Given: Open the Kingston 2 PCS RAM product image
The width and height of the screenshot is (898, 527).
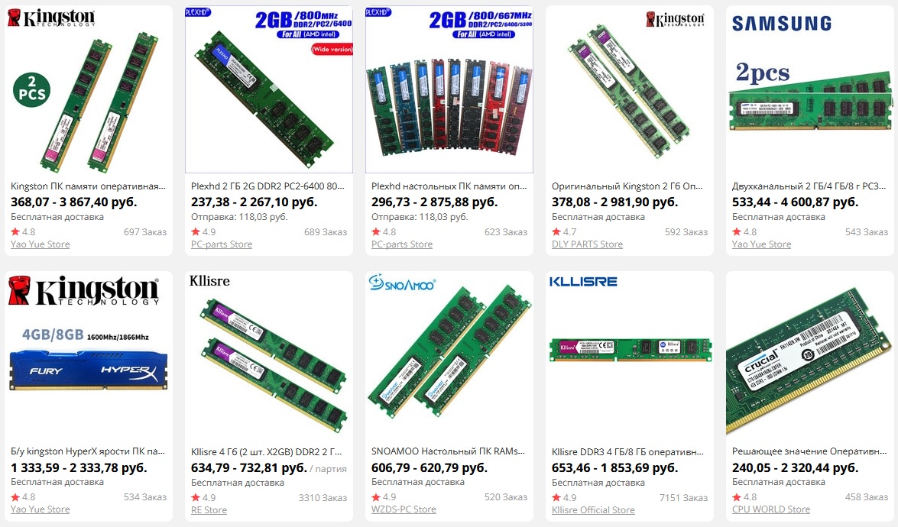Looking at the screenshot, I should (x=88, y=89).
